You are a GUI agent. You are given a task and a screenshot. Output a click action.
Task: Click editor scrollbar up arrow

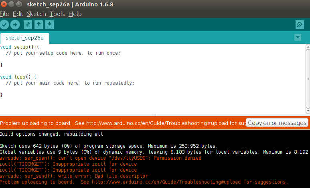click(308, 47)
